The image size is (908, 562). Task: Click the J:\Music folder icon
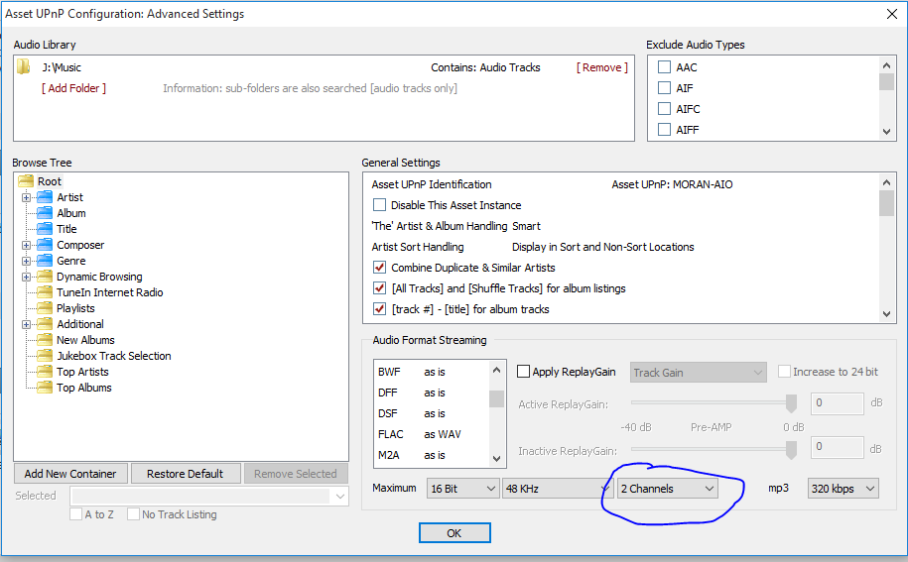[x=24, y=67]
